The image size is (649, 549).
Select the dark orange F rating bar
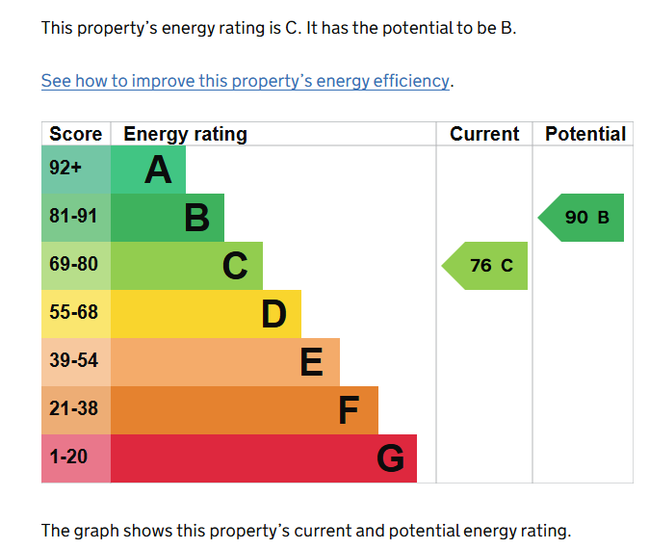click(x=245, y=410)
